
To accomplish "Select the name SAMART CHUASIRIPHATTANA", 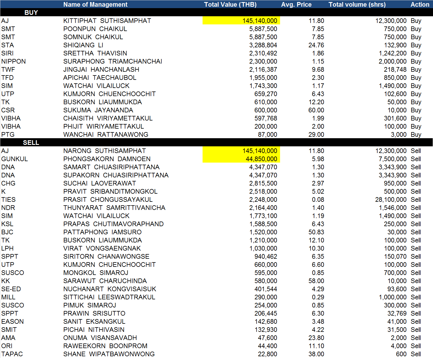I will [x=111, y=167].
